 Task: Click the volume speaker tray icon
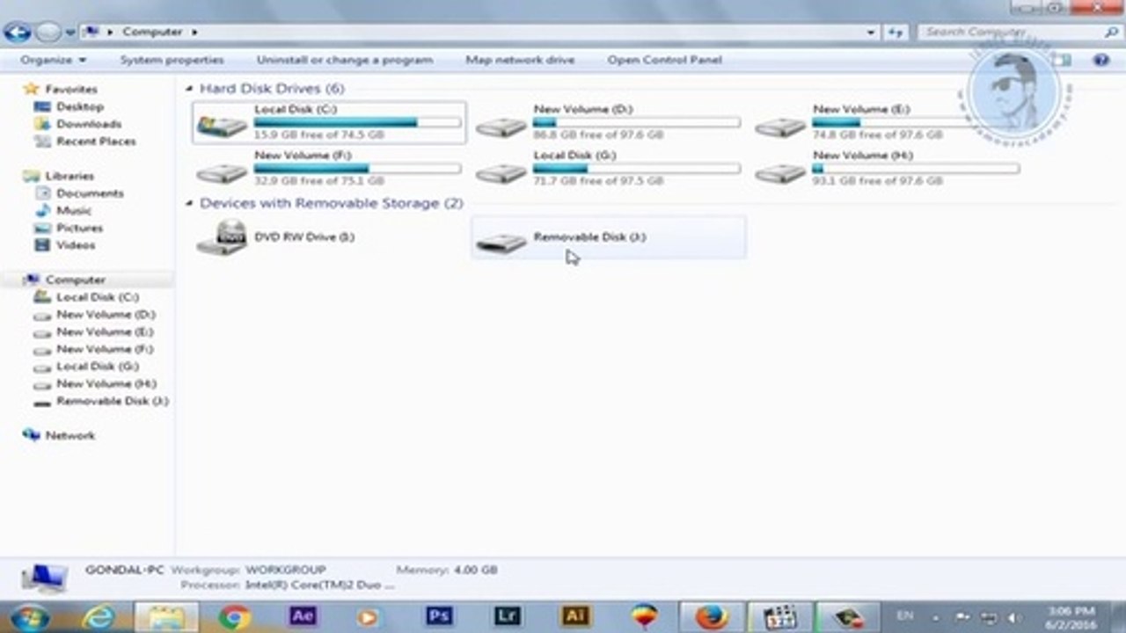click(x=1013, y=617)
